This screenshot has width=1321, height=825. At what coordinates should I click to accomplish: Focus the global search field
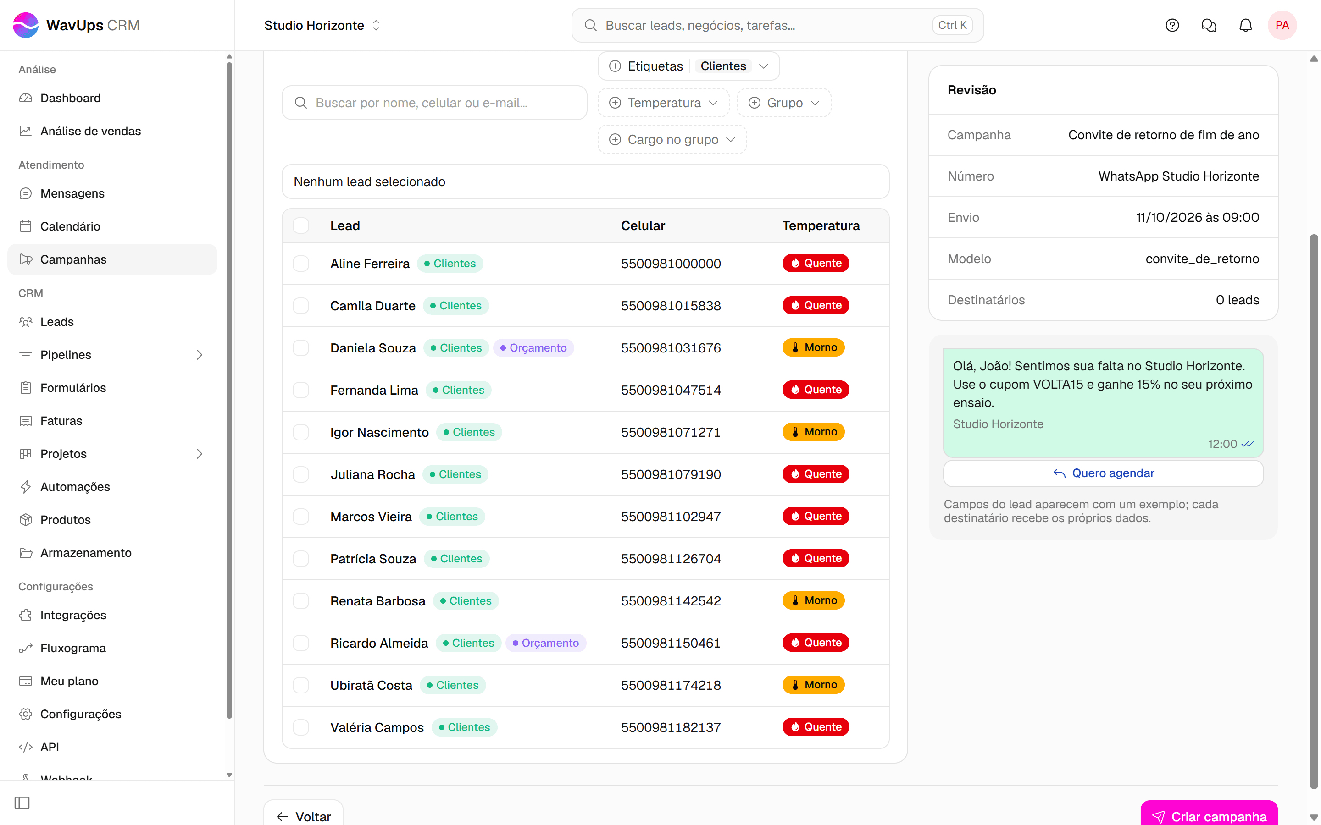pyautogui.click(x=777, y=25)
